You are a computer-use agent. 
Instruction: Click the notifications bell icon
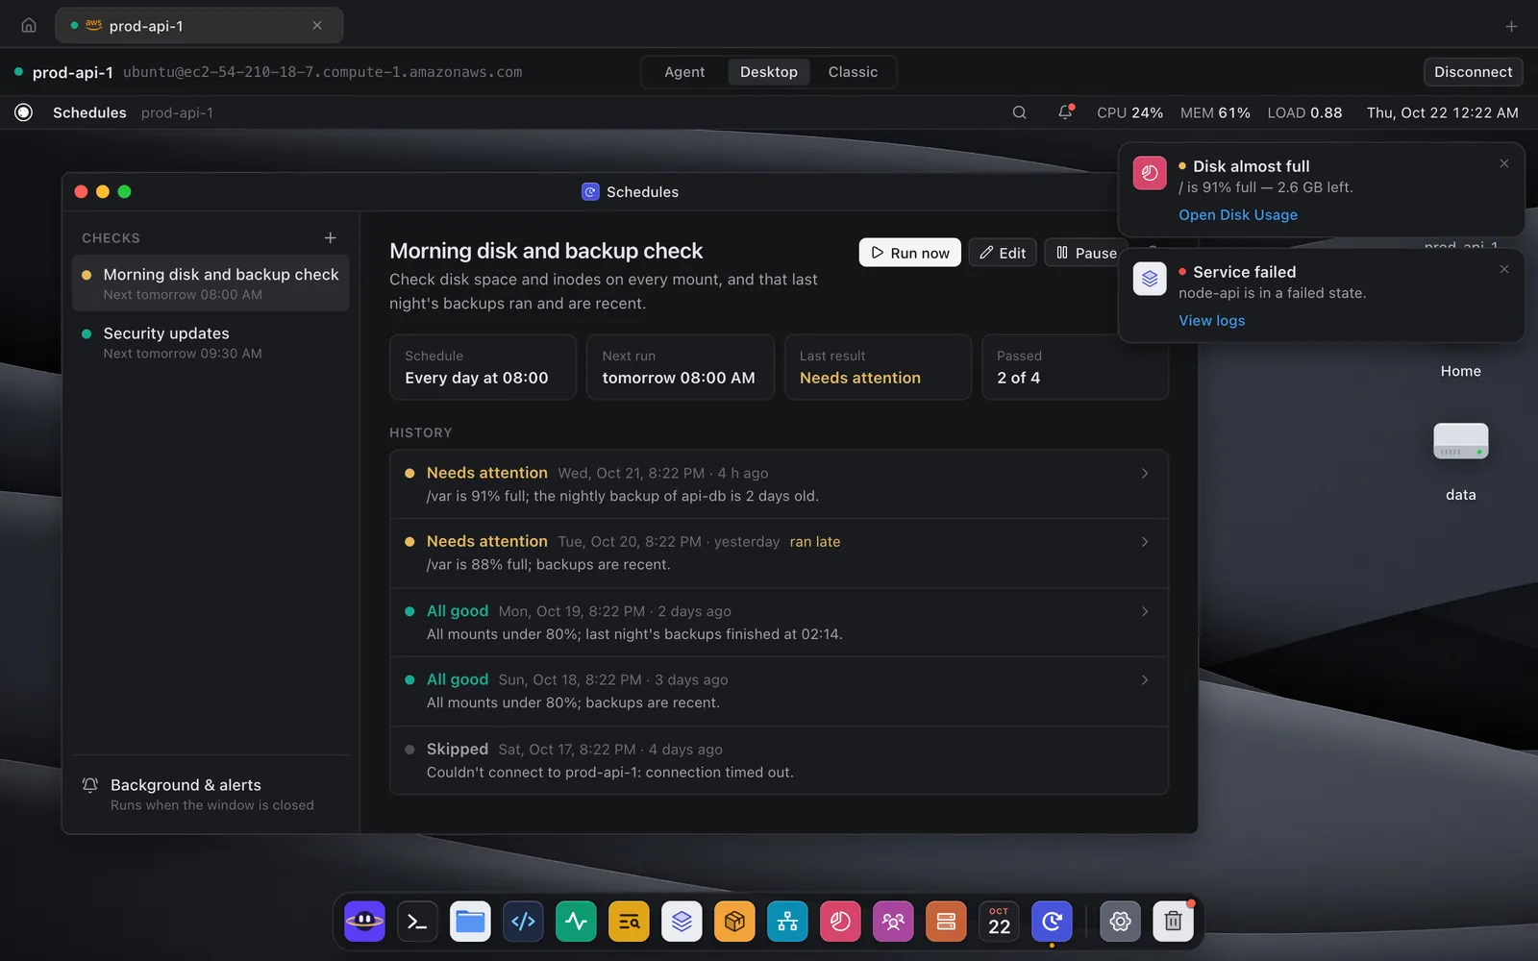[x=1065, y=112]
